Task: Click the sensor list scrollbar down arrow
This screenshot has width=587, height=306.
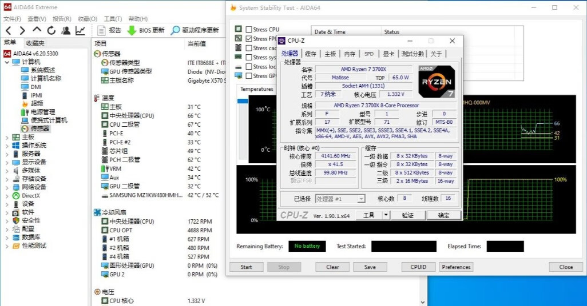Action: pos(423,302)
